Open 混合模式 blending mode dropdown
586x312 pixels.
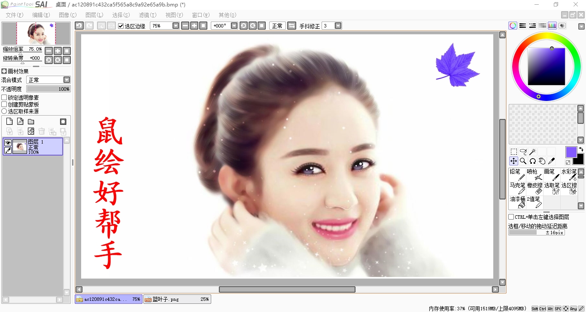(x=67, y=80)
